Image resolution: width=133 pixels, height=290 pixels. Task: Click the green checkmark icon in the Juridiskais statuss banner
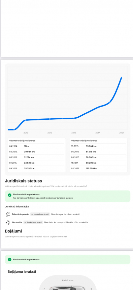click(x=10, y=195)
